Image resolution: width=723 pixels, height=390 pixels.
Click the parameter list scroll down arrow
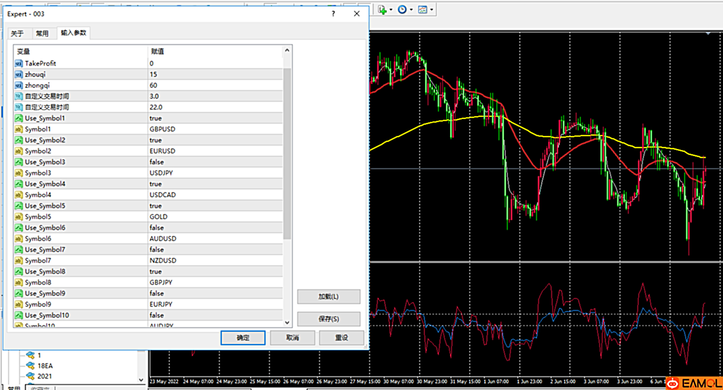(287, 323)
